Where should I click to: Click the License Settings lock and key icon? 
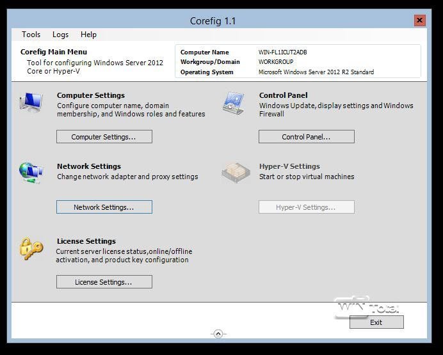tap(31, 249)
